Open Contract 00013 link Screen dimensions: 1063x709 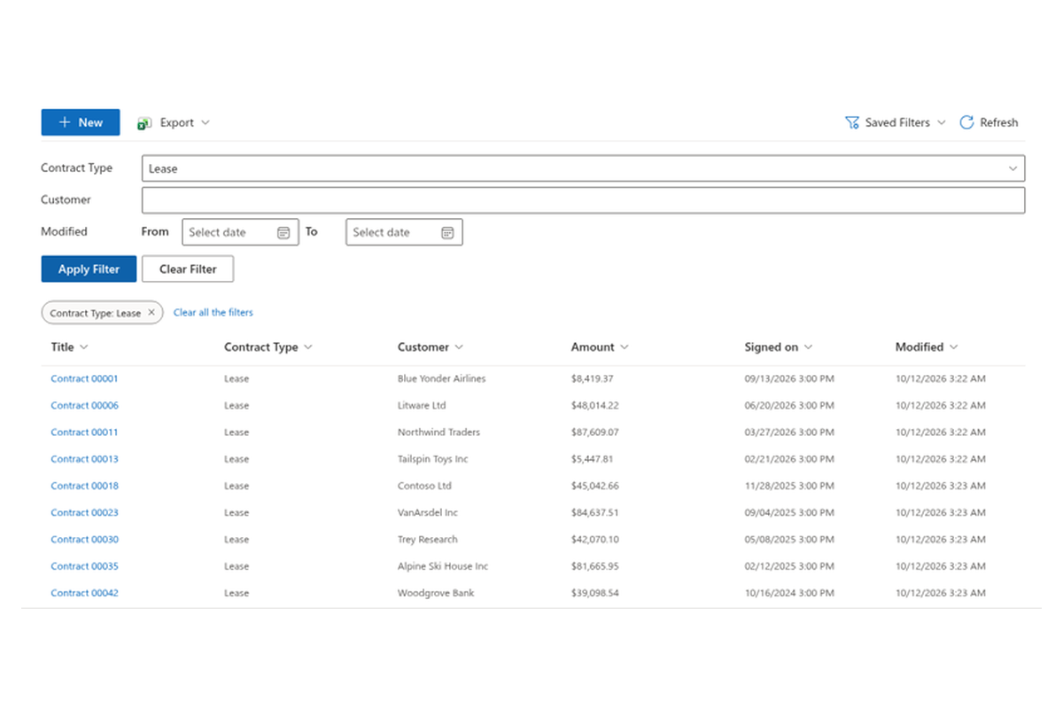(x=84, y=459)
